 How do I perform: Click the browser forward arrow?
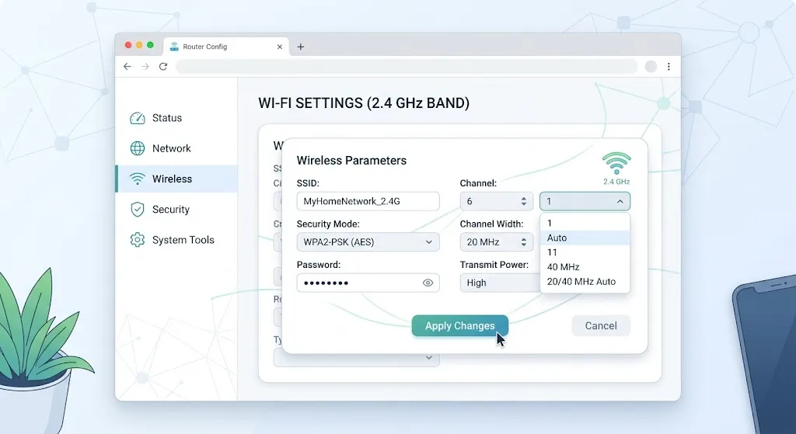145,67
